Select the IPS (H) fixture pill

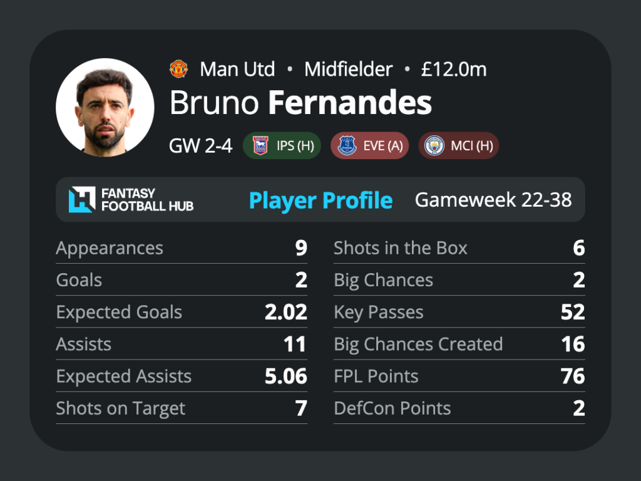point(282,145)
